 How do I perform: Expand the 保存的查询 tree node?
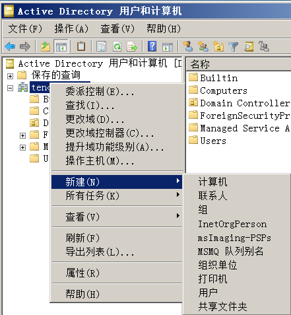tap(10, 76)
